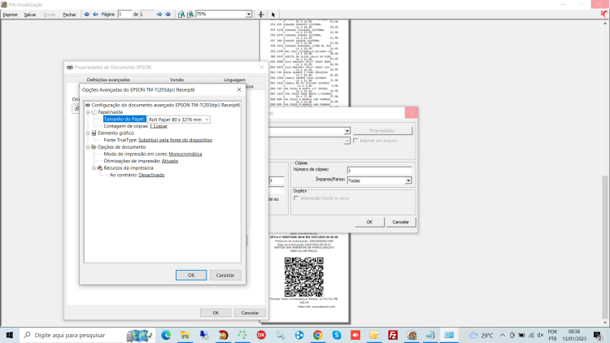The width and height of the screenshot is (610, 343).
Task: Toggle the Imprimir em arquivo checkbox
Action: (x=355, y=141)
